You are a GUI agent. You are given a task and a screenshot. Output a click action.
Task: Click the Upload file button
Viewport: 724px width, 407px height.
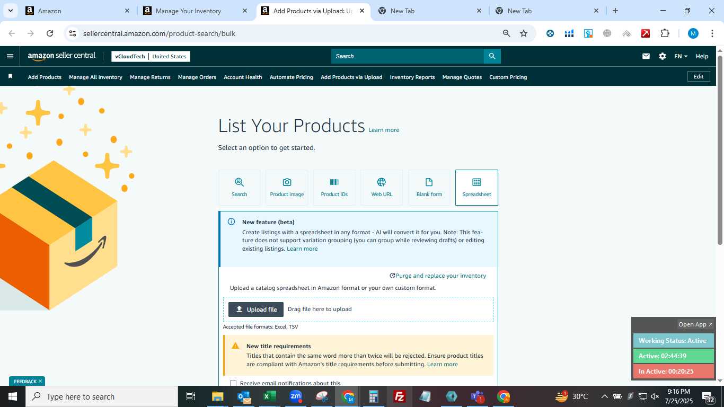click(x=256, y=309)
